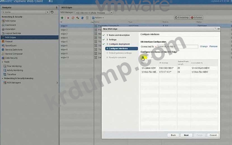Click the Remove link for HA interface
Image resolution: width=232 pixels, height=145 pixels.
213,47
